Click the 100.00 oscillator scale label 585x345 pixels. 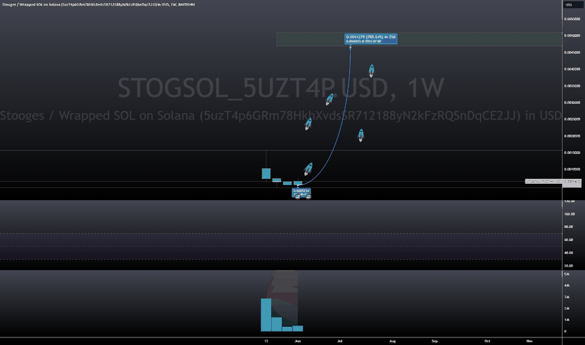click(x=569, y=214)
